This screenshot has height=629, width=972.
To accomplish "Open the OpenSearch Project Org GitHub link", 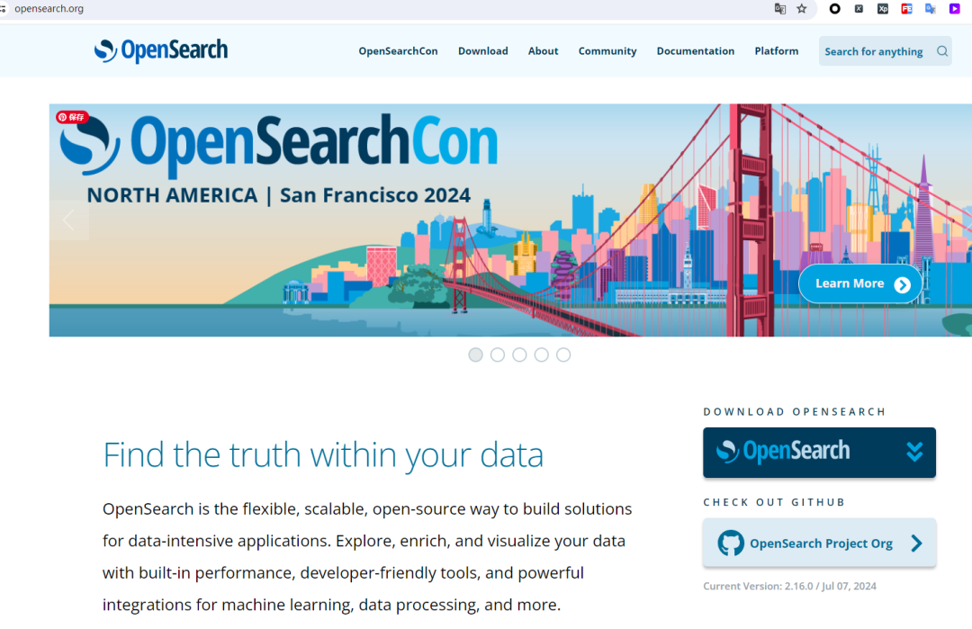I will click(819, 543).
